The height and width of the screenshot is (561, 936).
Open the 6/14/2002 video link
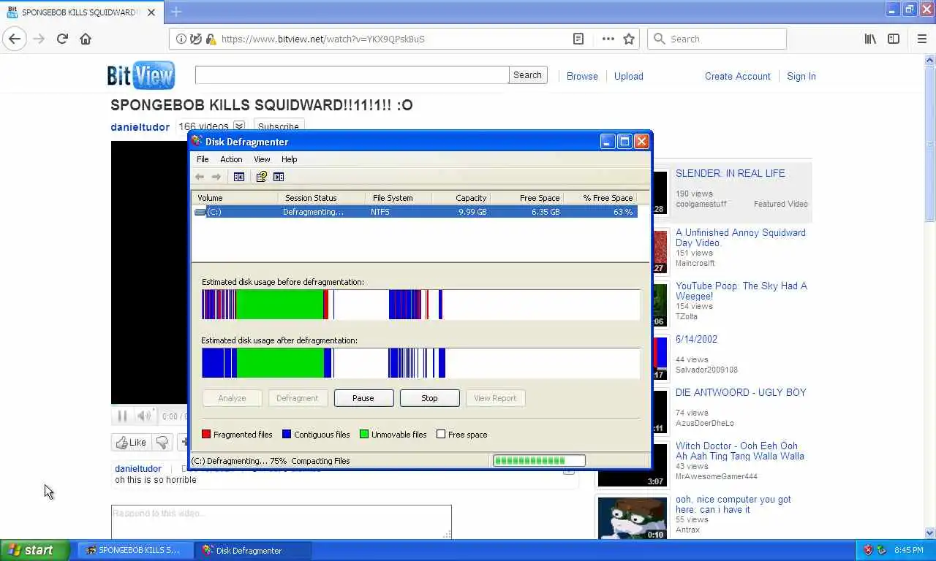pos(696,339)
